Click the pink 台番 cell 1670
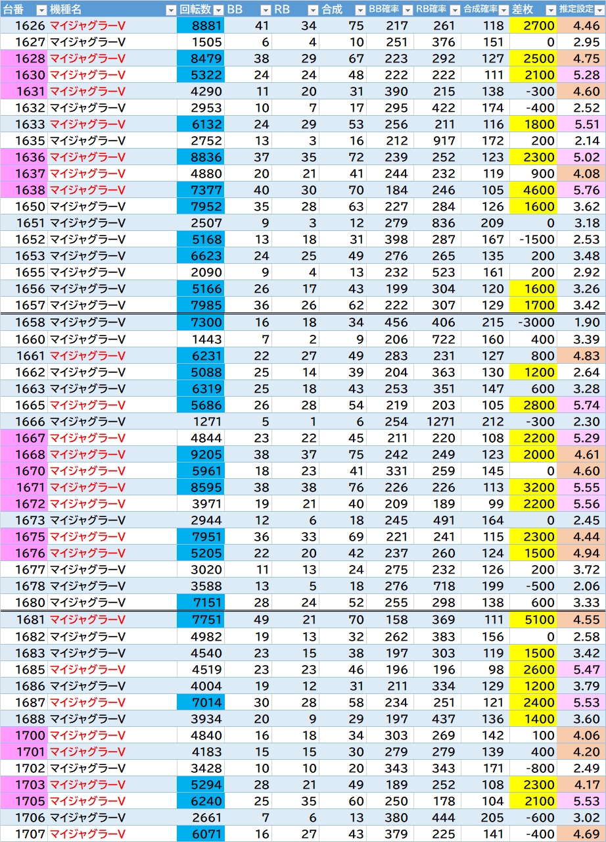This screenshot has width=606, height=842. point(24,471)
